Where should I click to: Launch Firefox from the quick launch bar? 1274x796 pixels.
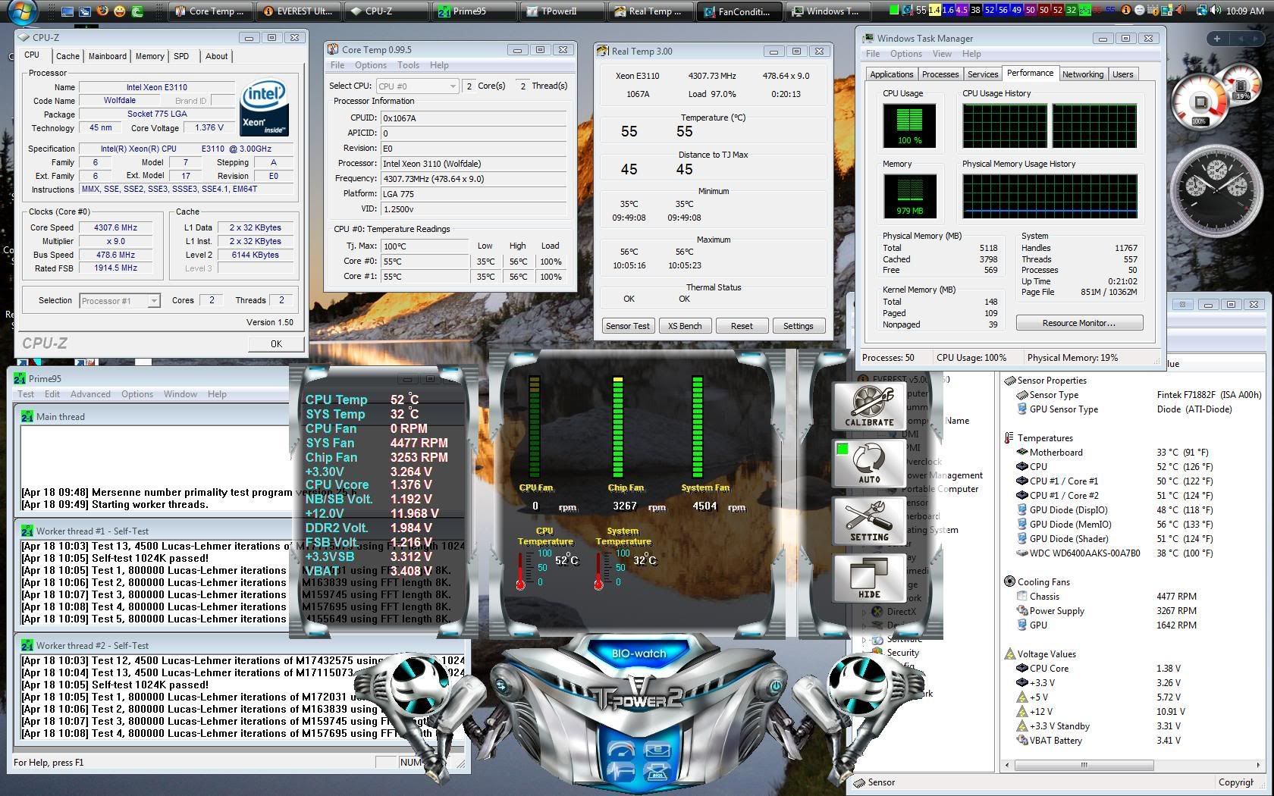[102, 11]
